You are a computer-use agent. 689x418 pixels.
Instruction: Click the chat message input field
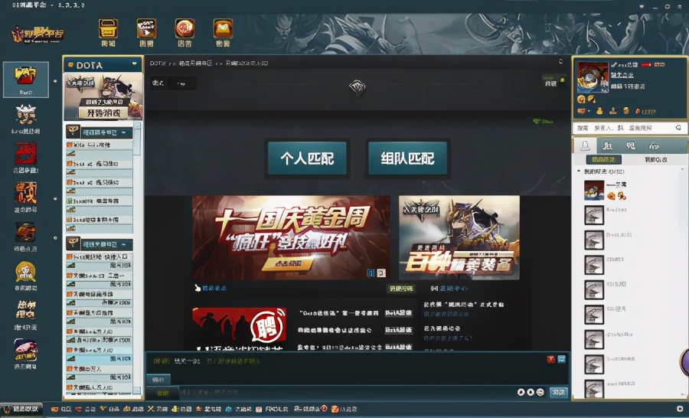(x=347, y=392)
